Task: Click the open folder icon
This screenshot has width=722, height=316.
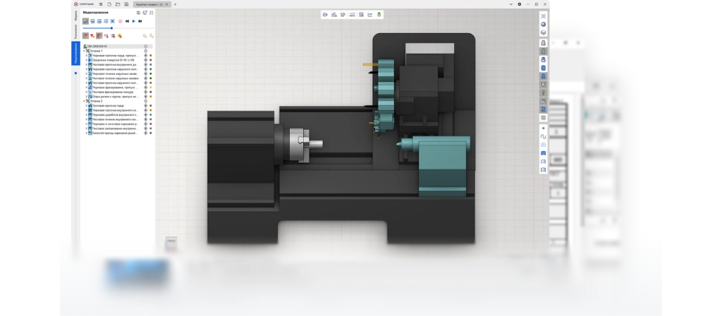Action: (x=118, y=4)
